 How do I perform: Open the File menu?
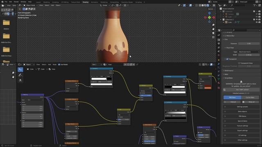6,2
